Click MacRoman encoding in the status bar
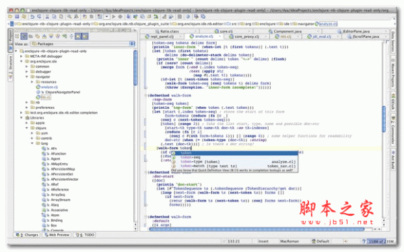This screenshot has width=404, height=252. (x=290, y=241)
